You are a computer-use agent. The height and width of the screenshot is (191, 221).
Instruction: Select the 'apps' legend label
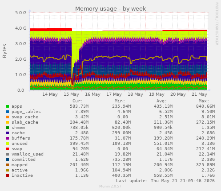(x=17, y=106)
